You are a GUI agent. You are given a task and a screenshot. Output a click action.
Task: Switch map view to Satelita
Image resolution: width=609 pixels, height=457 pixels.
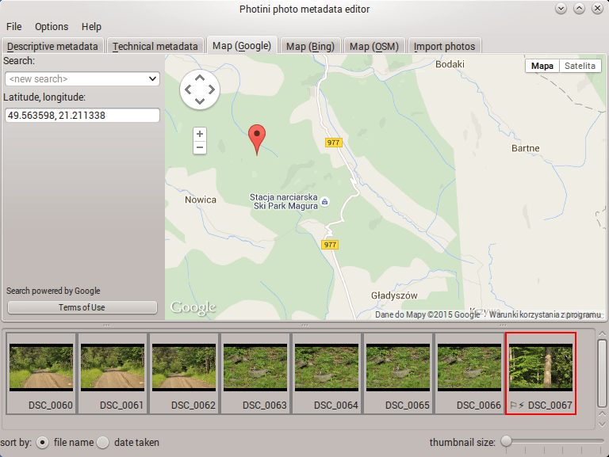pos(580,66)
